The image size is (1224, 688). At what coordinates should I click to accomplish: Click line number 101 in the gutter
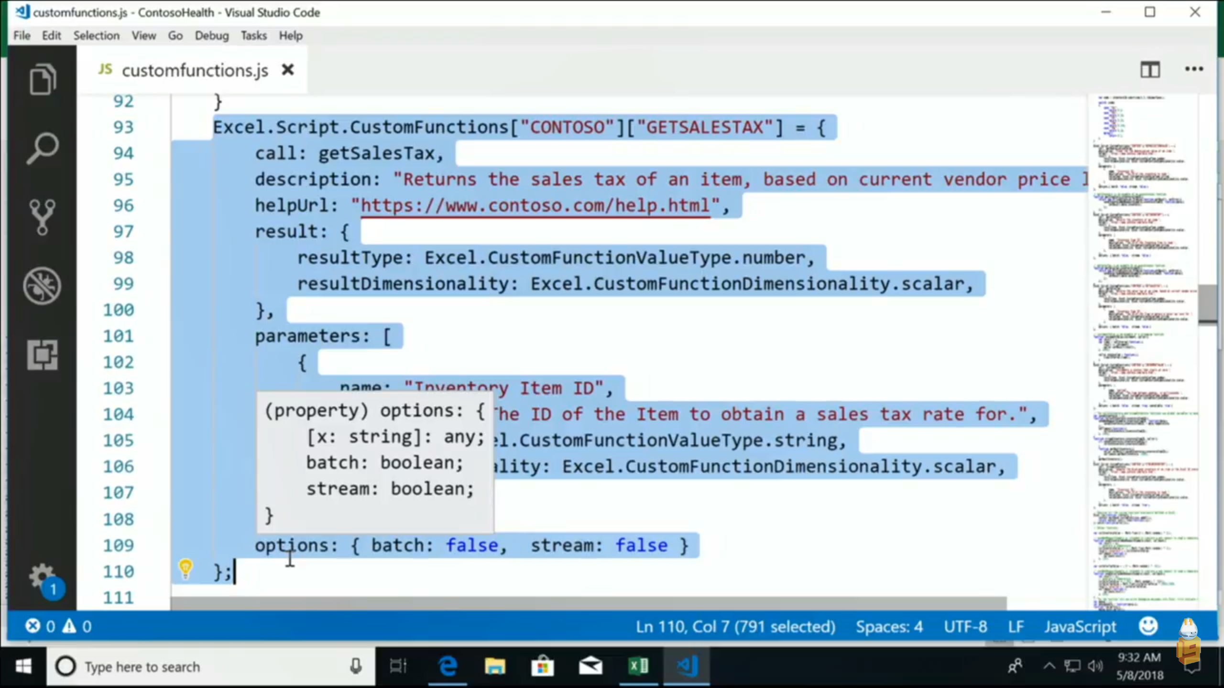[119, 336]
